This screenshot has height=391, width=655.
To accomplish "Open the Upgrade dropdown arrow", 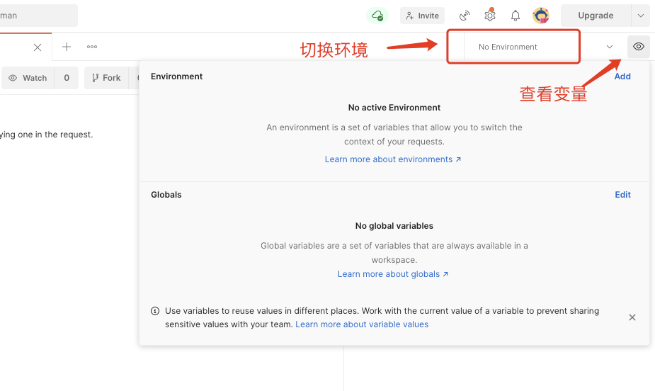I will [x=641, y=16].
